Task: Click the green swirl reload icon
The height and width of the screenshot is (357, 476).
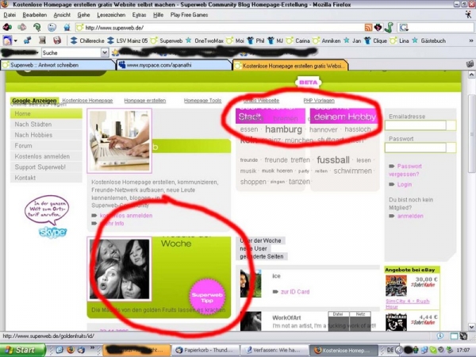Action: click(x=37, y=28)
